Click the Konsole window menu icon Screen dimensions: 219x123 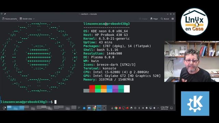[x=2, y=14]
